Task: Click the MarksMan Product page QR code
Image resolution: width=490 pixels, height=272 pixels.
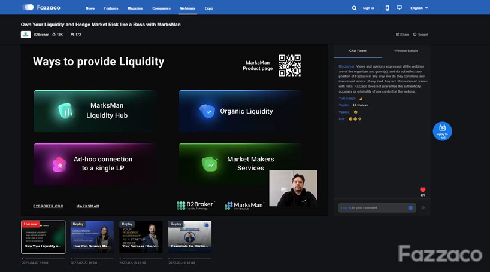Action: [x=290, y=66]
